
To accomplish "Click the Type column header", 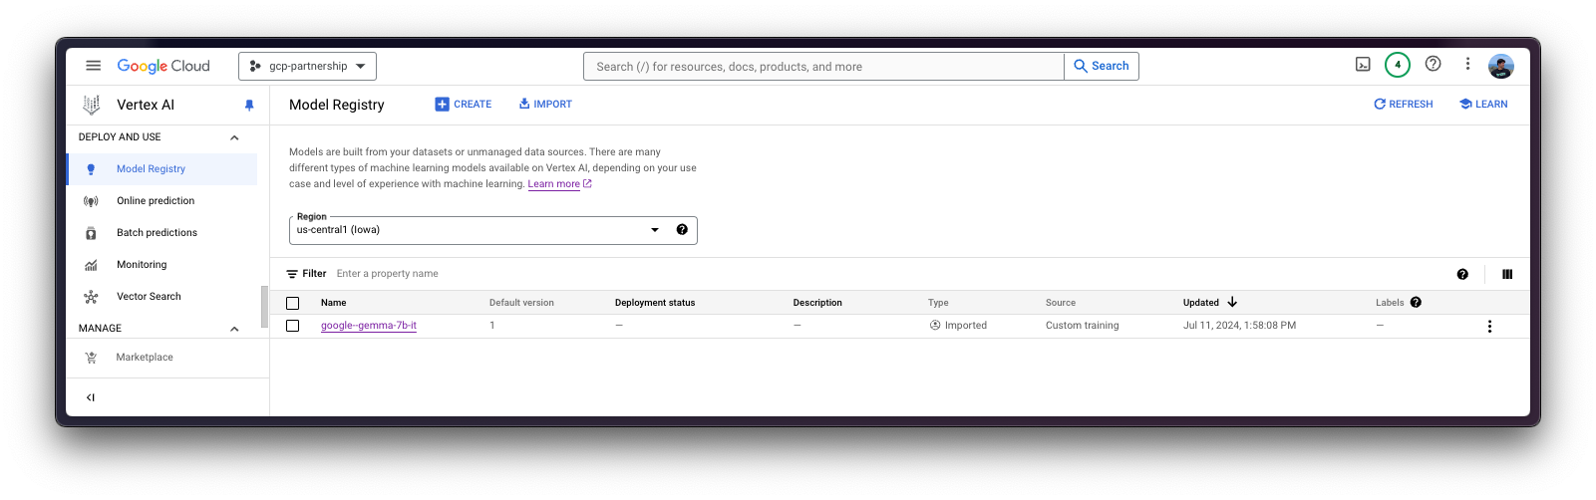I will [x=938, y=303].
